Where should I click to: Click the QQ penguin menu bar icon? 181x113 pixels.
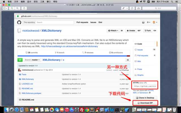[137, 2]
